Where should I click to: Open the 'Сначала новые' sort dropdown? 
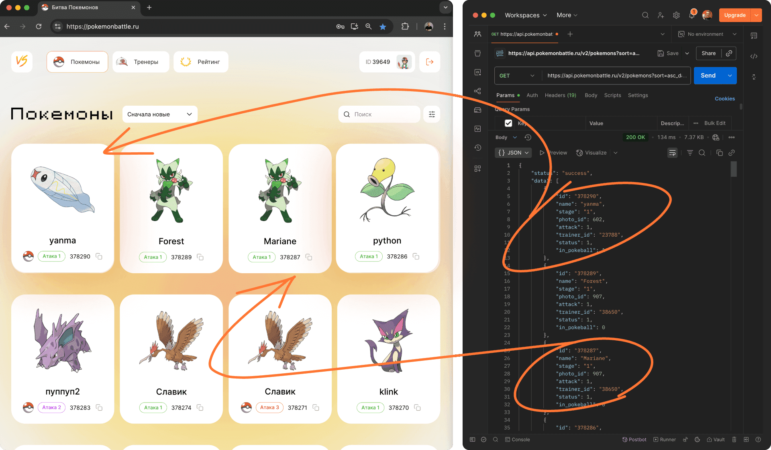pyautogui.click(x=159, y=115)
